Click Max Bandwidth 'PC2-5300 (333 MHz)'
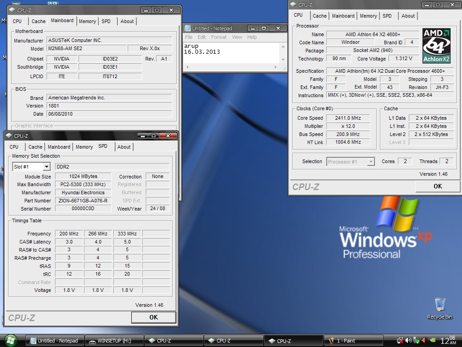Screen dimensions: 462x347 click(x=83, y=184)
